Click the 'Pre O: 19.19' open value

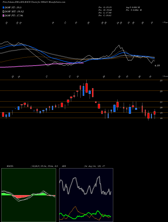[x=105, y=7]
